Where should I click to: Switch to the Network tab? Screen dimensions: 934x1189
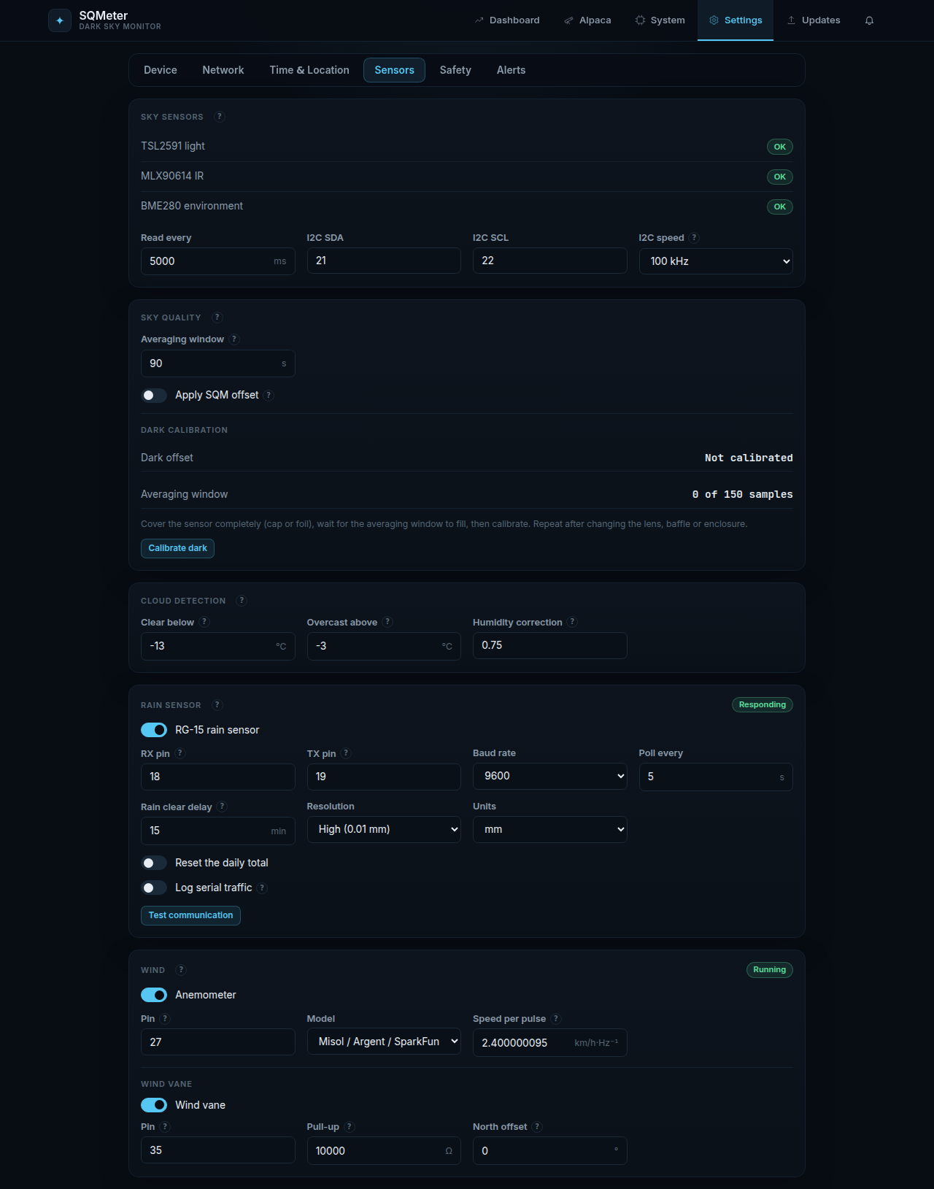[223, 70]
